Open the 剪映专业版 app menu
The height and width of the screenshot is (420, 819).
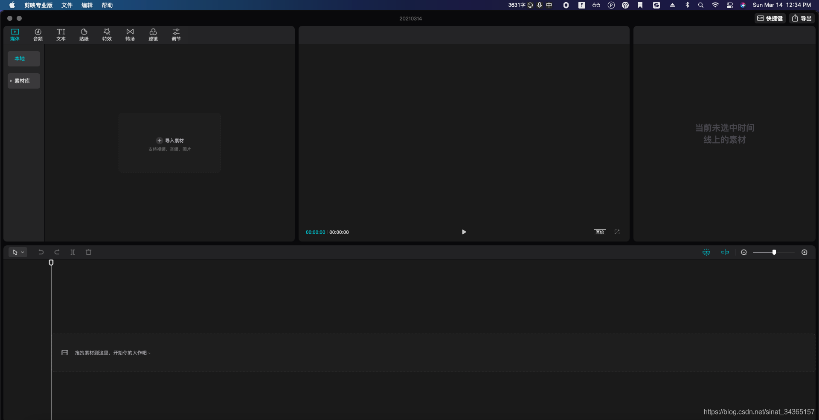click(38, 5)
